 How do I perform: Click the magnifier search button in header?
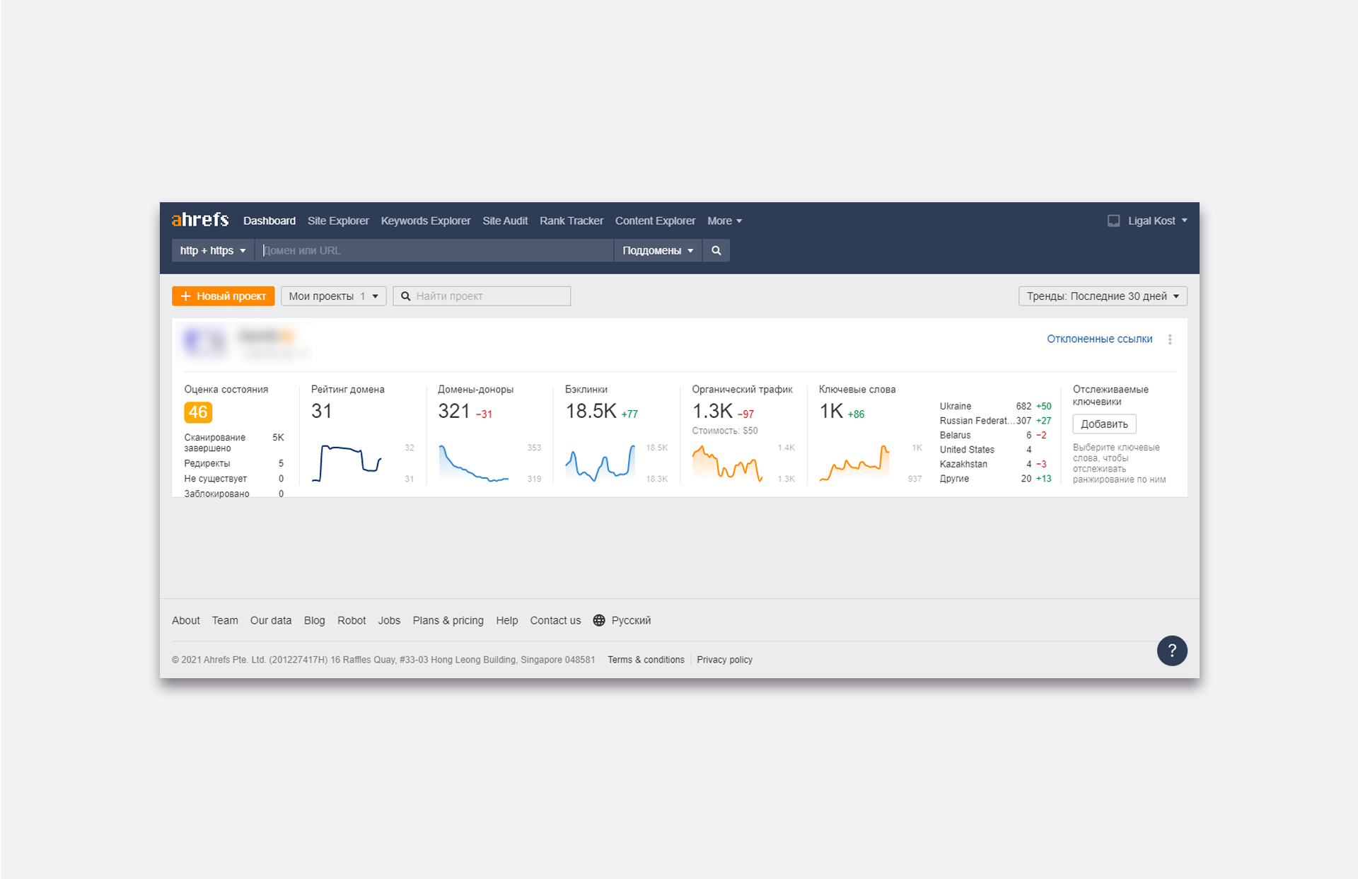pyautogui.click(x=716, y=250)
